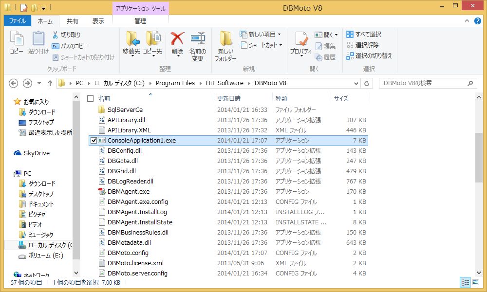
Task: Click Program Files in the address breadcrumb
Action: pos(175,83)
